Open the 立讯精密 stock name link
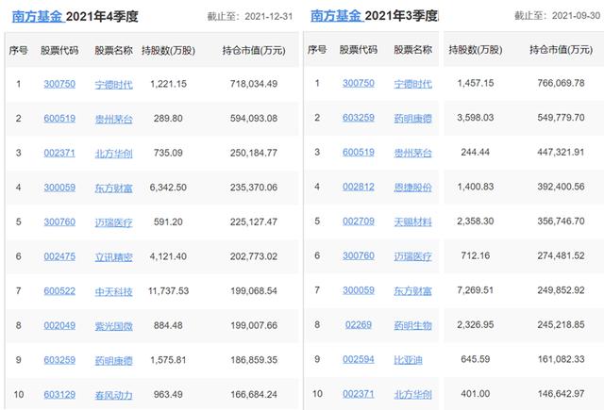604x410 pixels. pyautogui.click(x=113, y=257)
